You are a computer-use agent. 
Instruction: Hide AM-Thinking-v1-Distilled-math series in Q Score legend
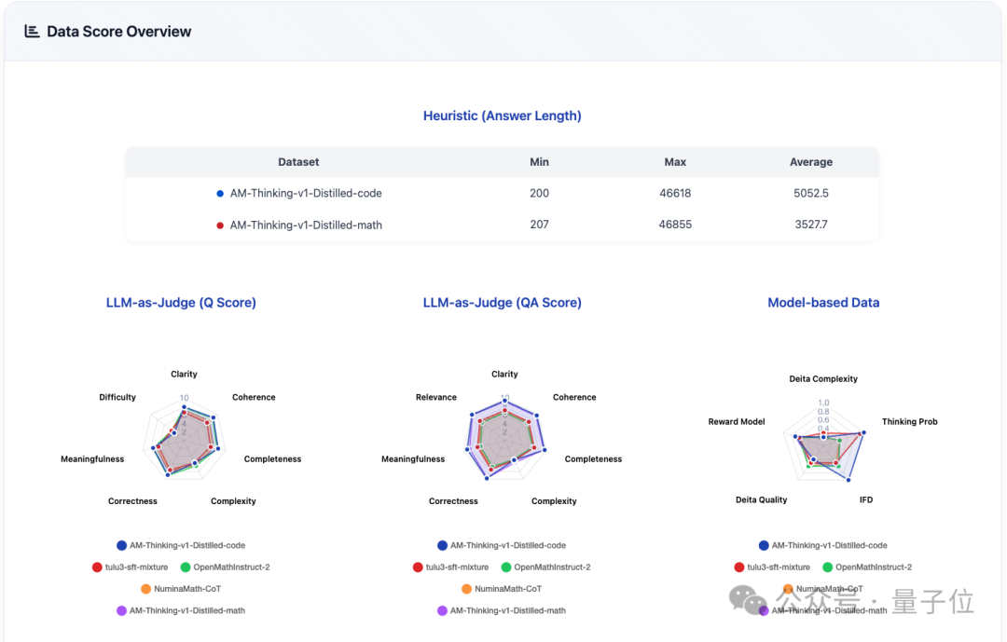[186, 610]
